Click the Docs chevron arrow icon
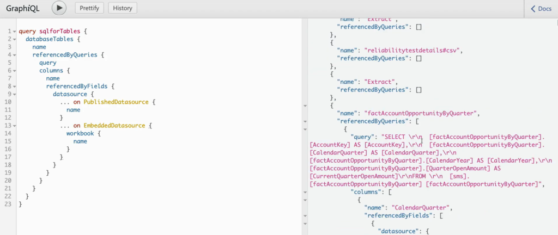This screenshot has height=235, width=558. (533, 9)
